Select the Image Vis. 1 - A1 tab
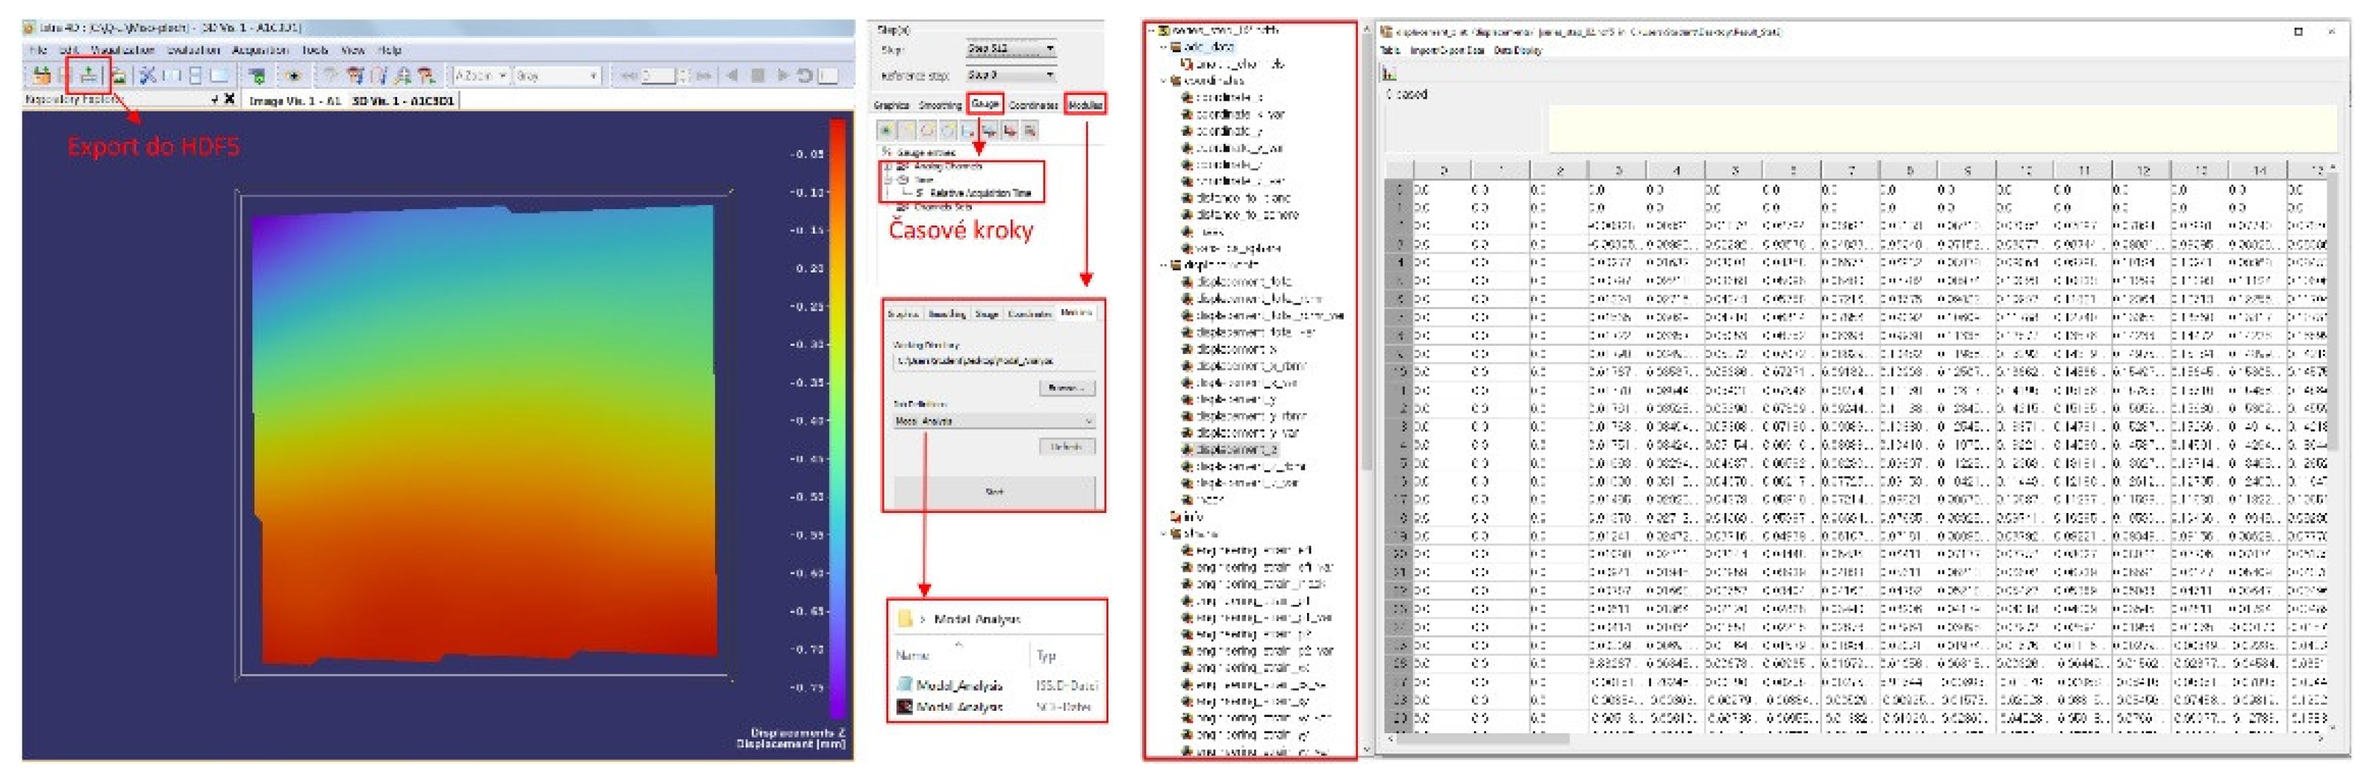The height and width of the screenshot is (784, 2373). coord(296,100)
